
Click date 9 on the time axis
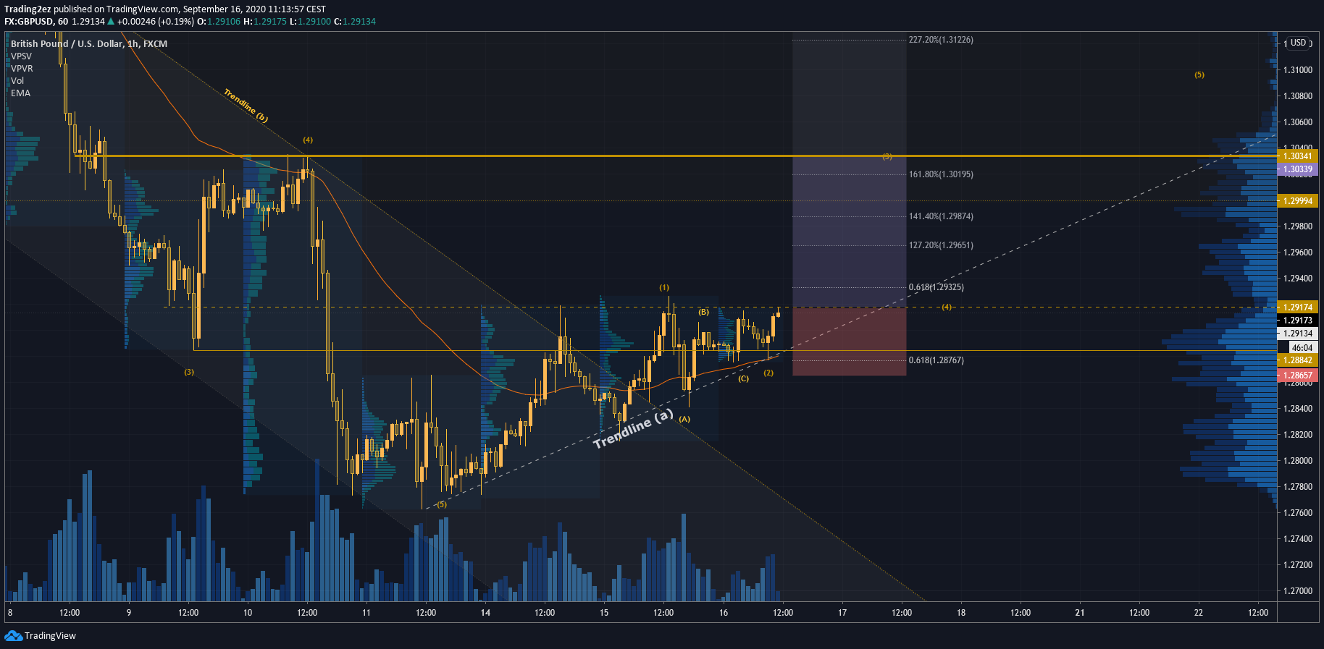click(x=129, y=613)
